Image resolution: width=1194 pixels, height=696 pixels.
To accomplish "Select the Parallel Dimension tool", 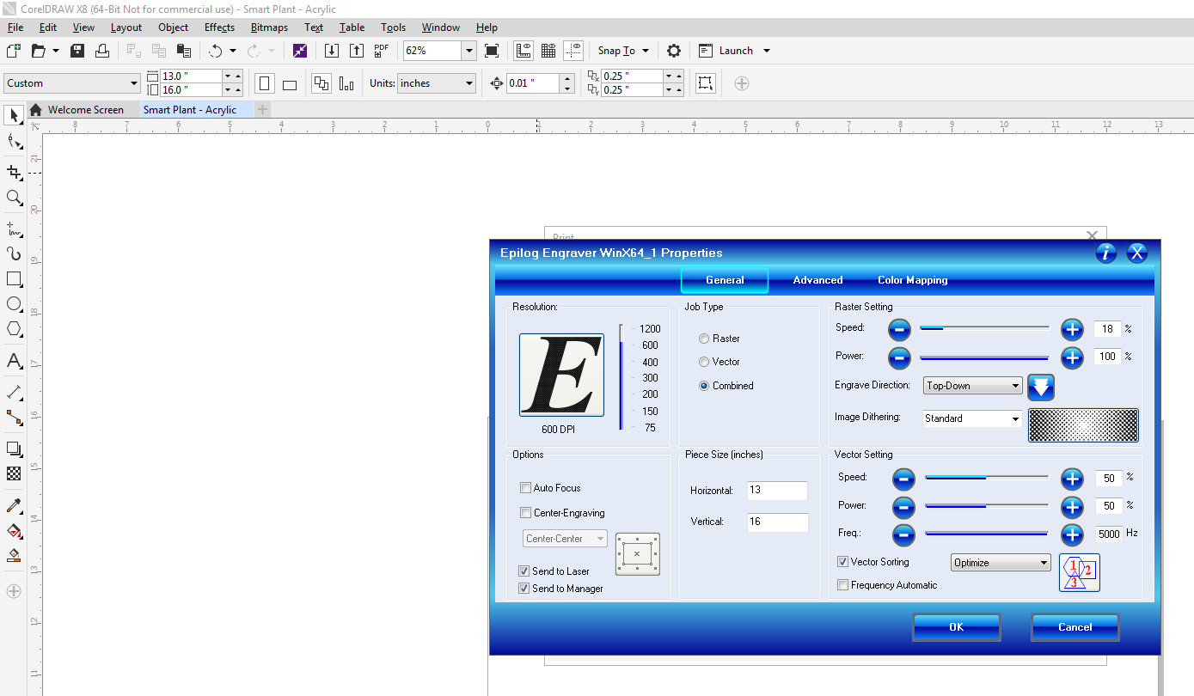I will pos(14,392).
